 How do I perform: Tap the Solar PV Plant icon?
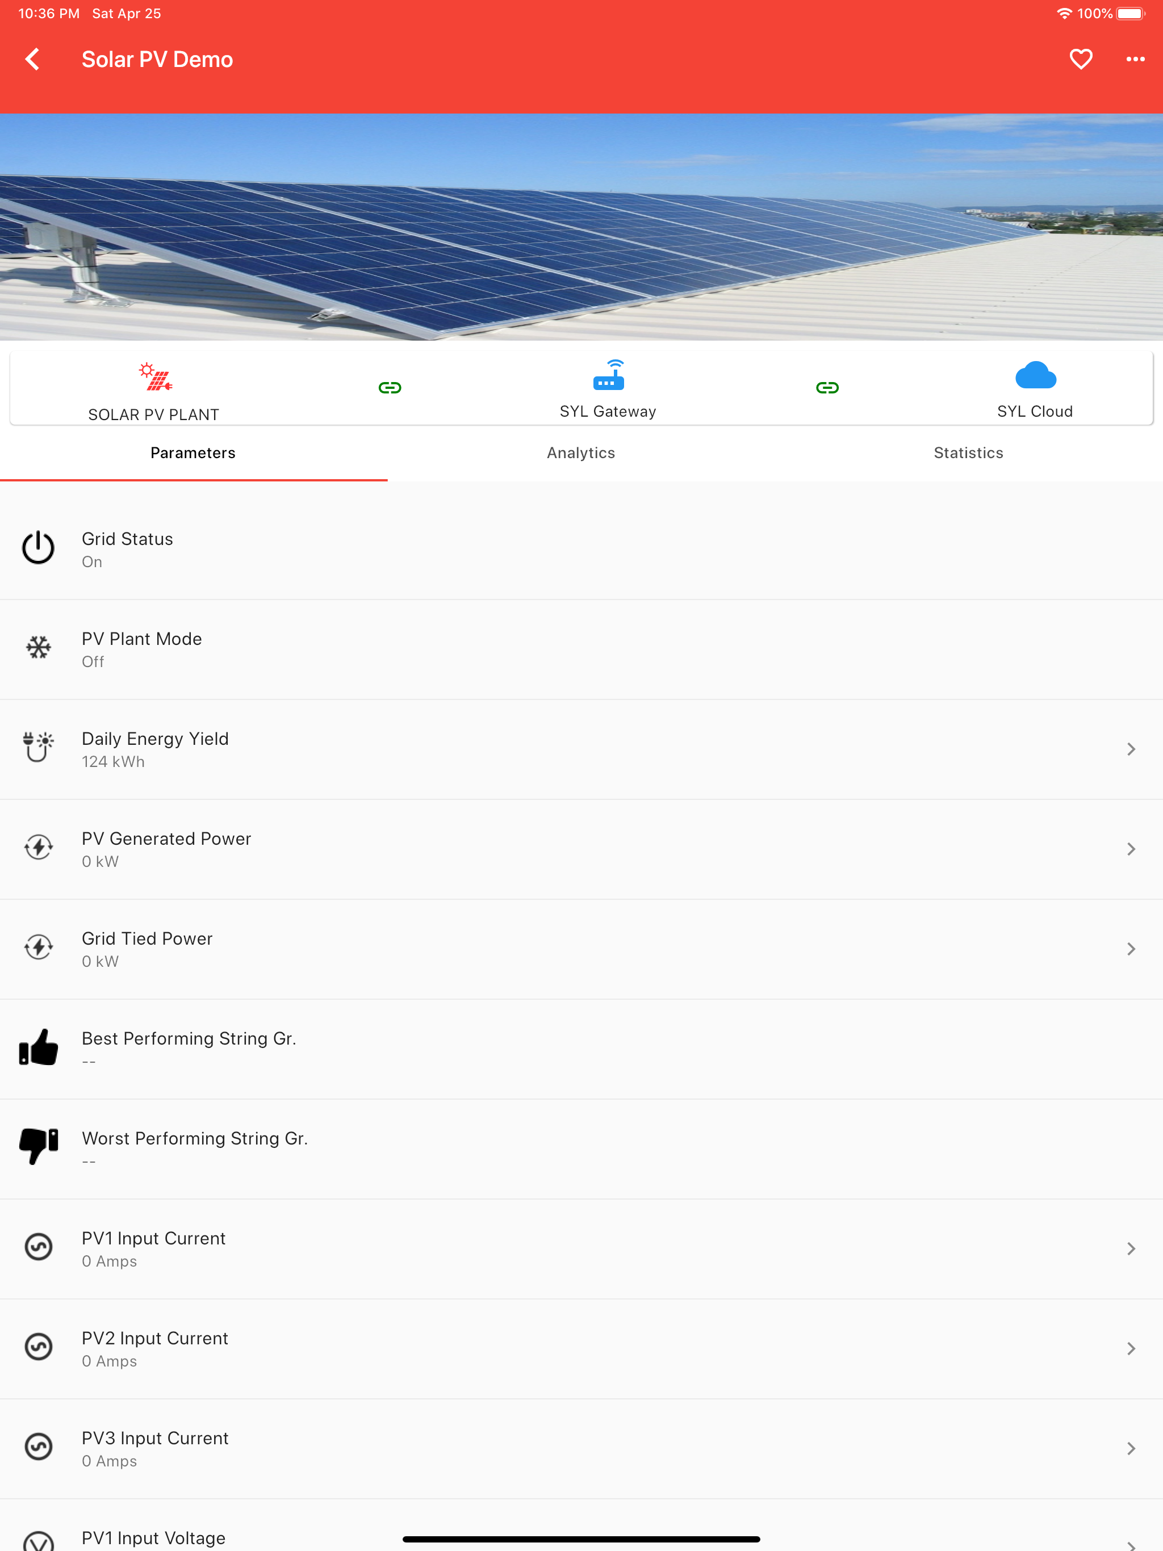coord(154,376)
